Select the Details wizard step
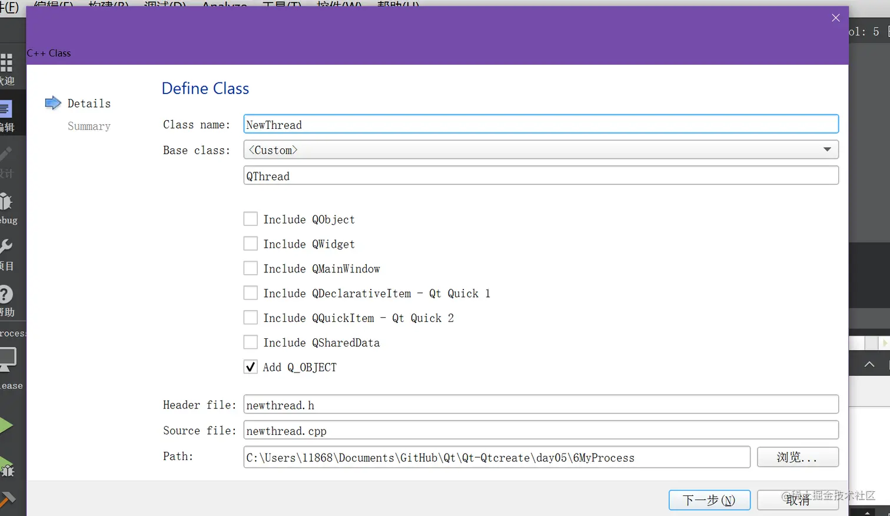 [x=89, y=104]
